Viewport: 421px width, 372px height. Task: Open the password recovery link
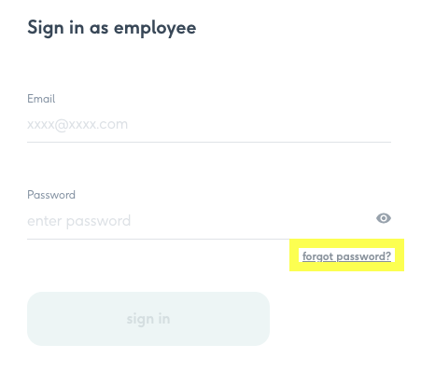pos(346,256)
